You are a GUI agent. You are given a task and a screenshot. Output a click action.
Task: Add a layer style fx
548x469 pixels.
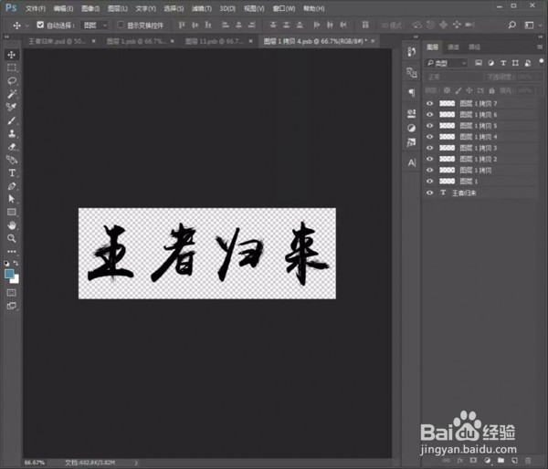[x=460, y=461]
